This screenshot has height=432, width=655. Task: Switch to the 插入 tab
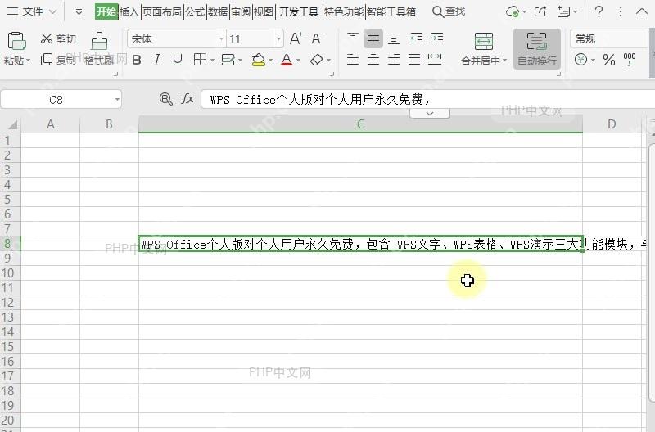[x=129, y=11]
